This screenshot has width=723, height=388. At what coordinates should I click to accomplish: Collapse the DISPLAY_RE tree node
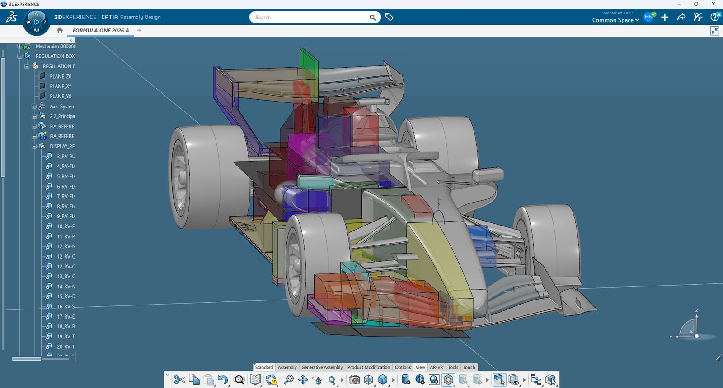[x=34, y=146]
